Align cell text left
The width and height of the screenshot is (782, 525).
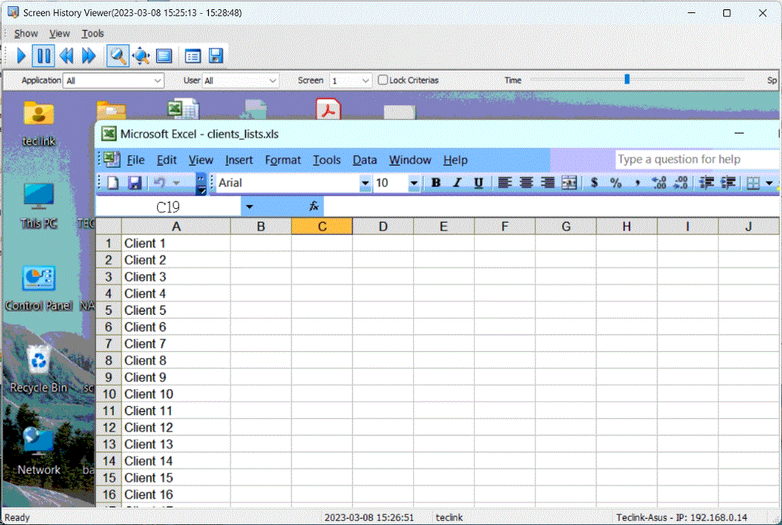pos(505,183)
